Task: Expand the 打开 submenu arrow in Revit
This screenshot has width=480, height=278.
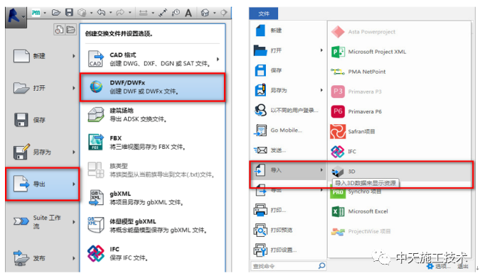Action: point(74,88)
